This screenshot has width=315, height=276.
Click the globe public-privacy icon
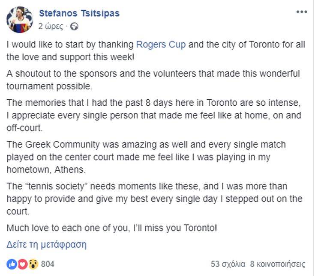[x=74, y=27]
